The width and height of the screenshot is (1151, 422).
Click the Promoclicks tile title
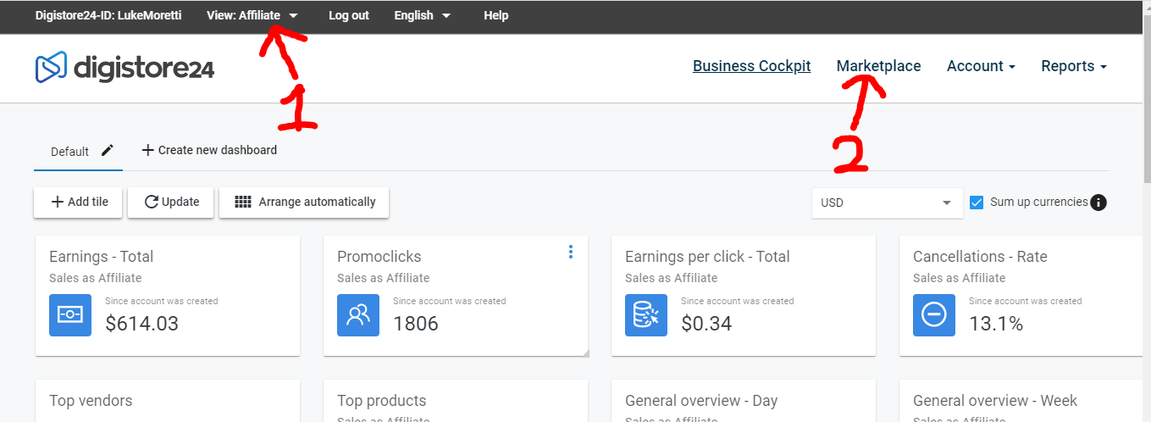click(379, 257)
